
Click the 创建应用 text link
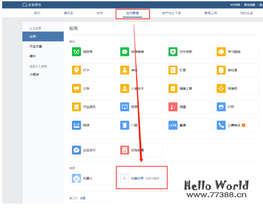click(x=137, y=178)
